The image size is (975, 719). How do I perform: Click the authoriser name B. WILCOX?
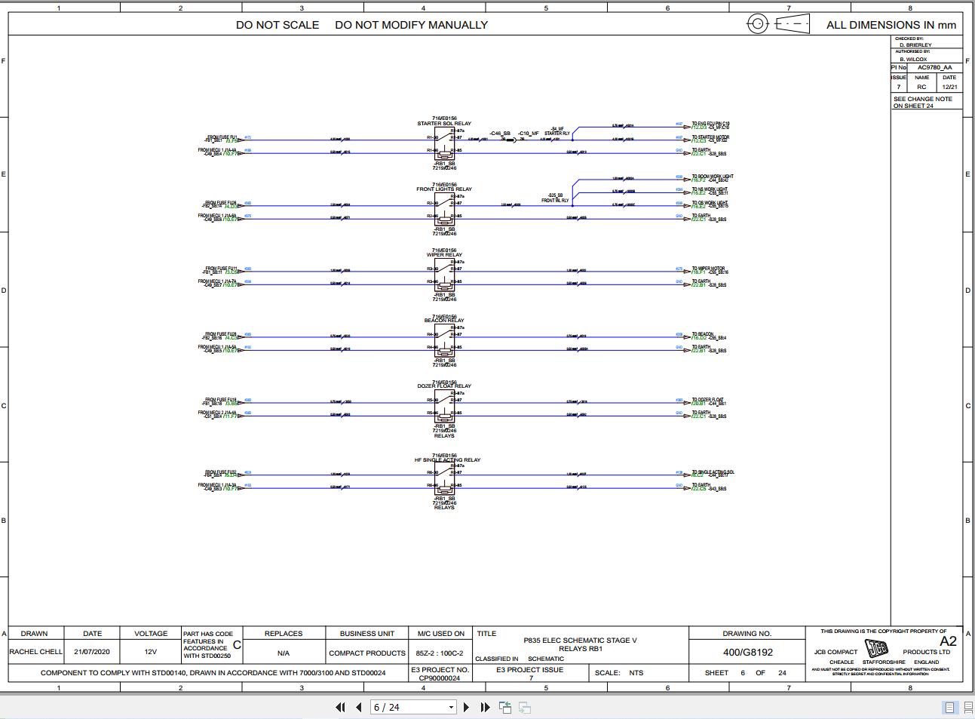(913, 59)
